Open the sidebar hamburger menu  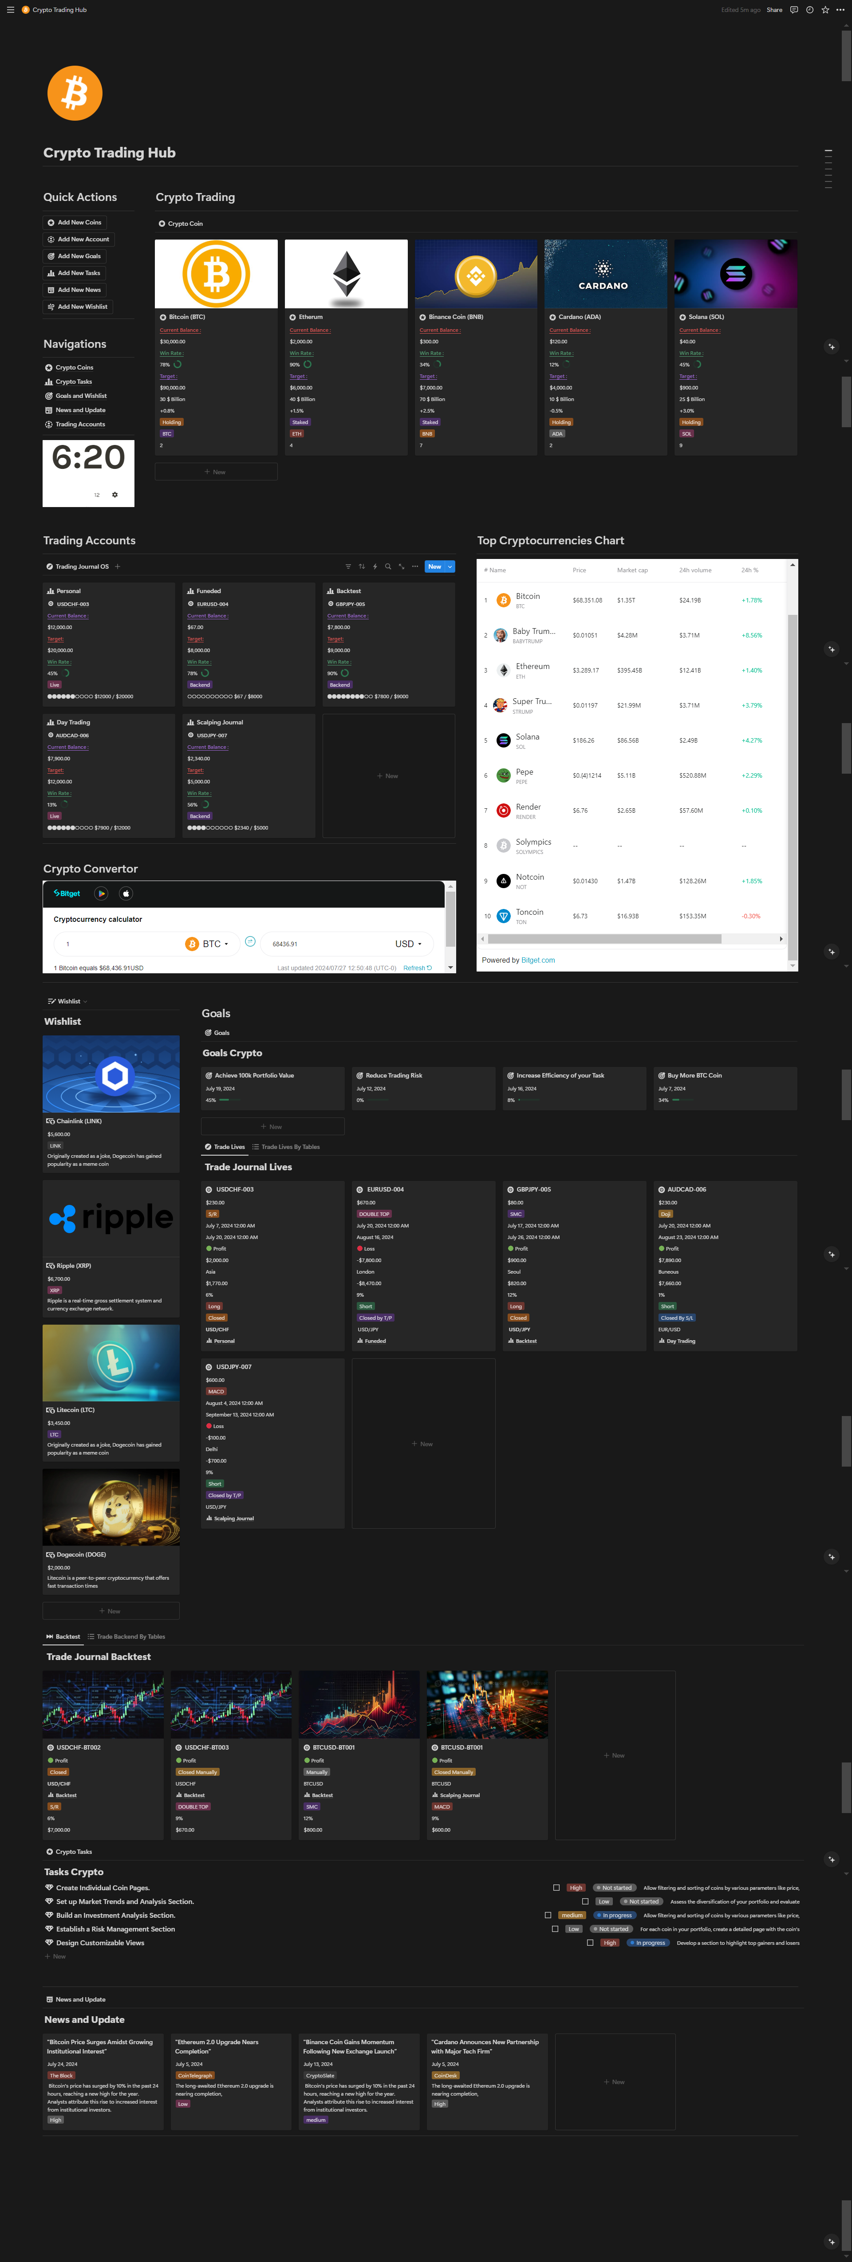[11, 10]
